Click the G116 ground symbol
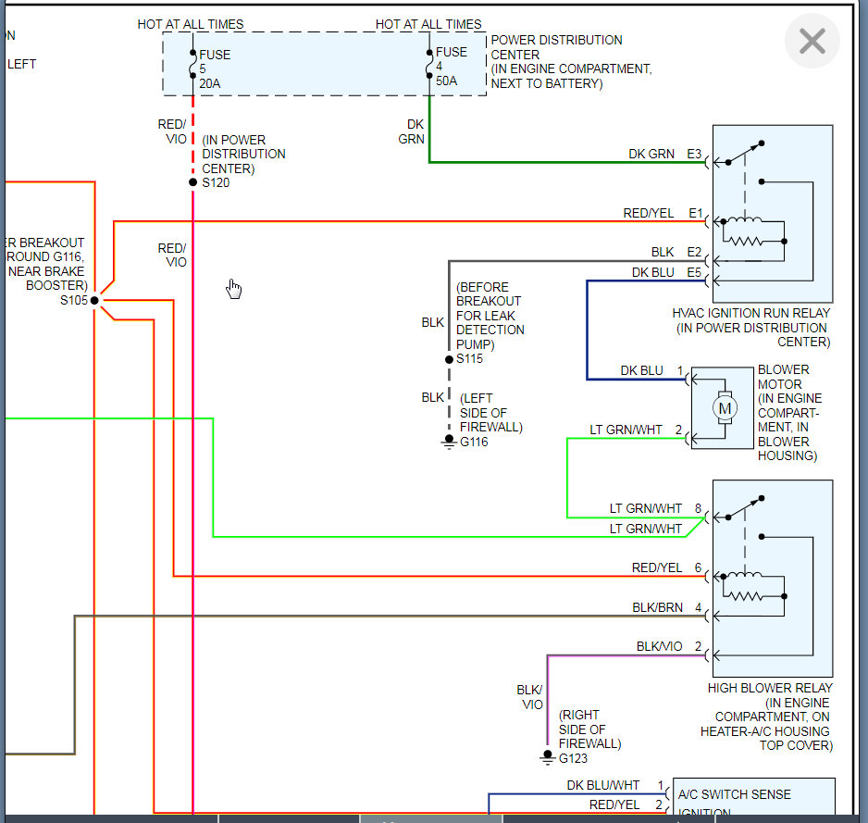This screenshot has width=868, height=823. click(449, 442)
